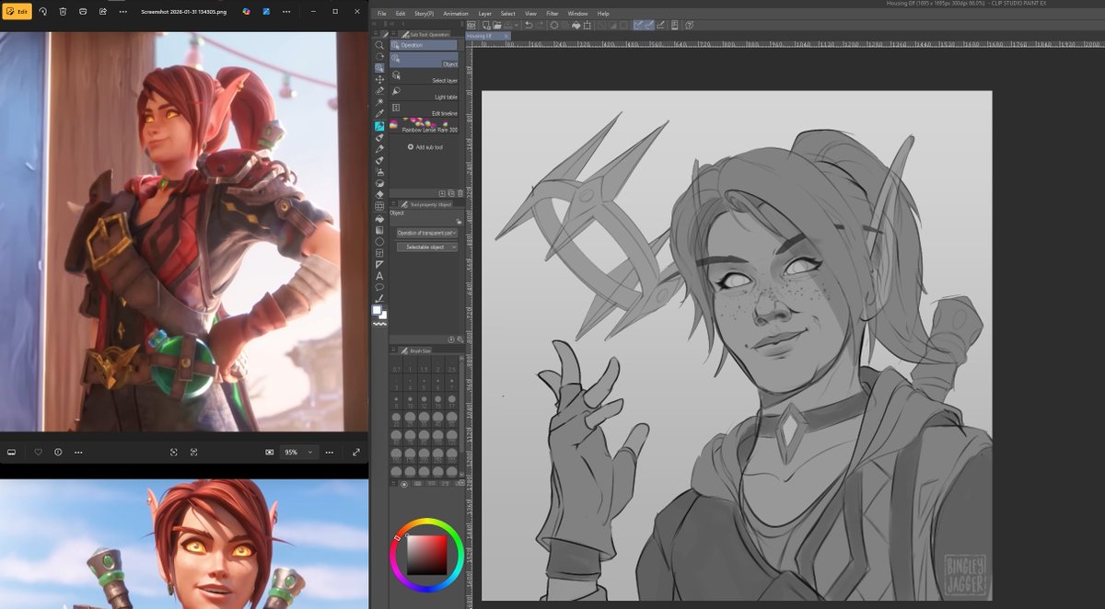Select the Auto select wand tool
Viewport: 1105px width, 609px height.
(x=379, y=102)
